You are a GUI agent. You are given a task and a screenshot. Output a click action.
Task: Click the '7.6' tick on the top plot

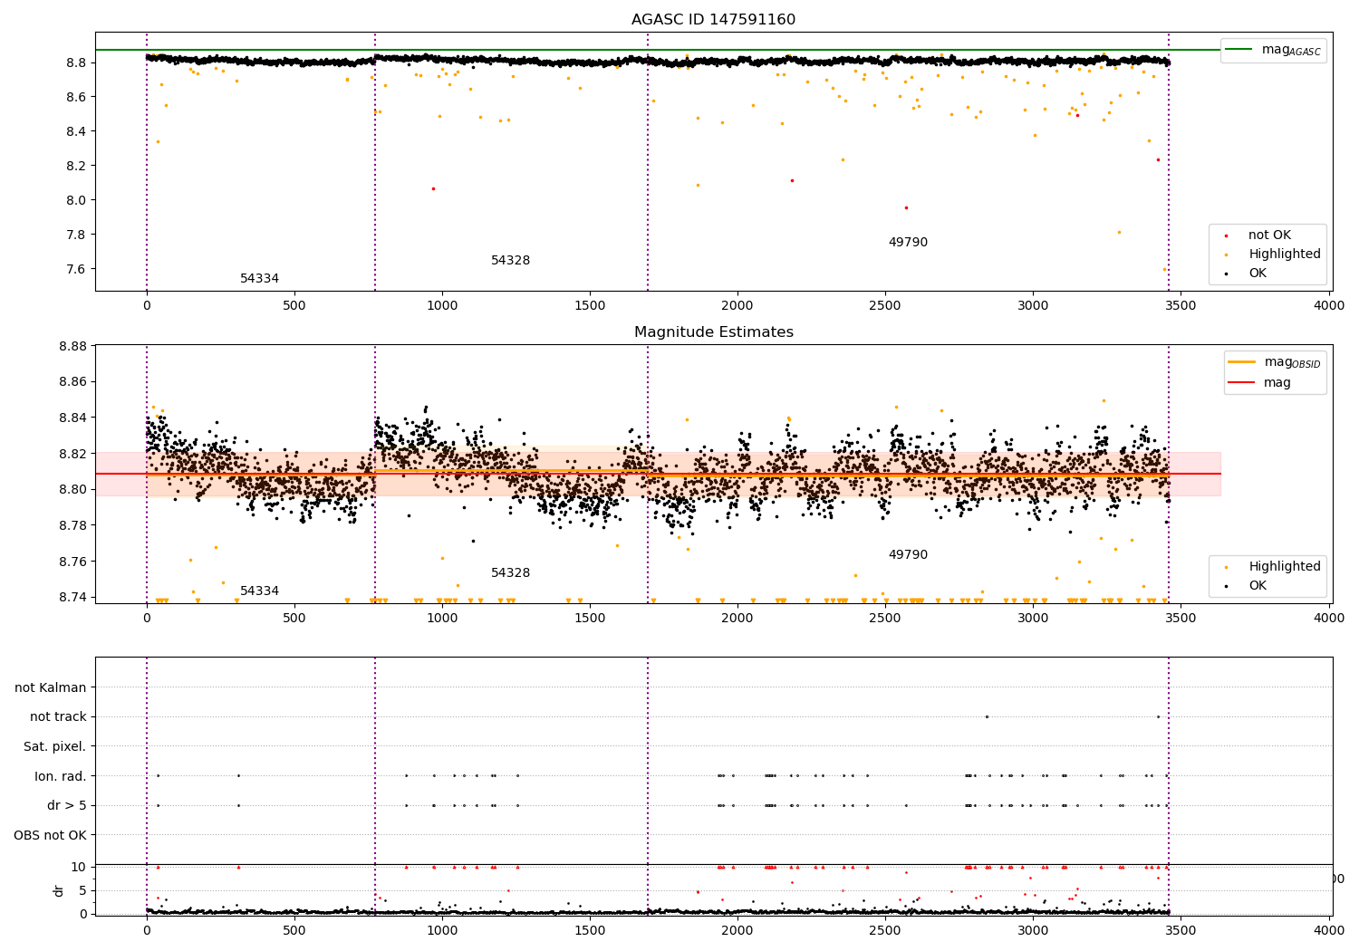tap(76, 269)
